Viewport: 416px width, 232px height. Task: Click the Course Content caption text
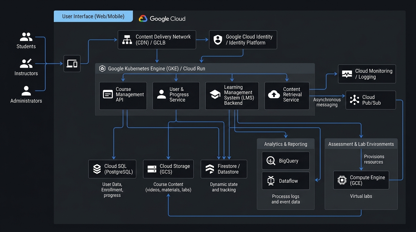[168, 187]
